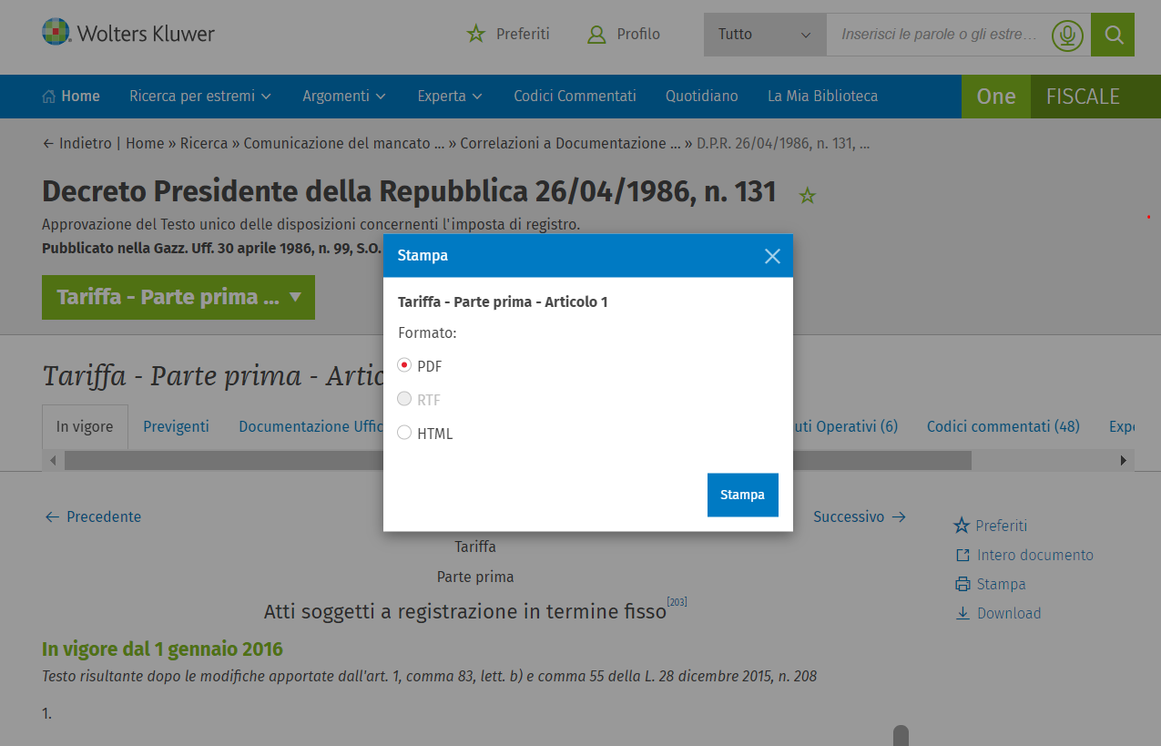Screen dimensions: 1161x746
Task: Open the Codici commentati (48) tab
Action: [x=1003, y=426]
